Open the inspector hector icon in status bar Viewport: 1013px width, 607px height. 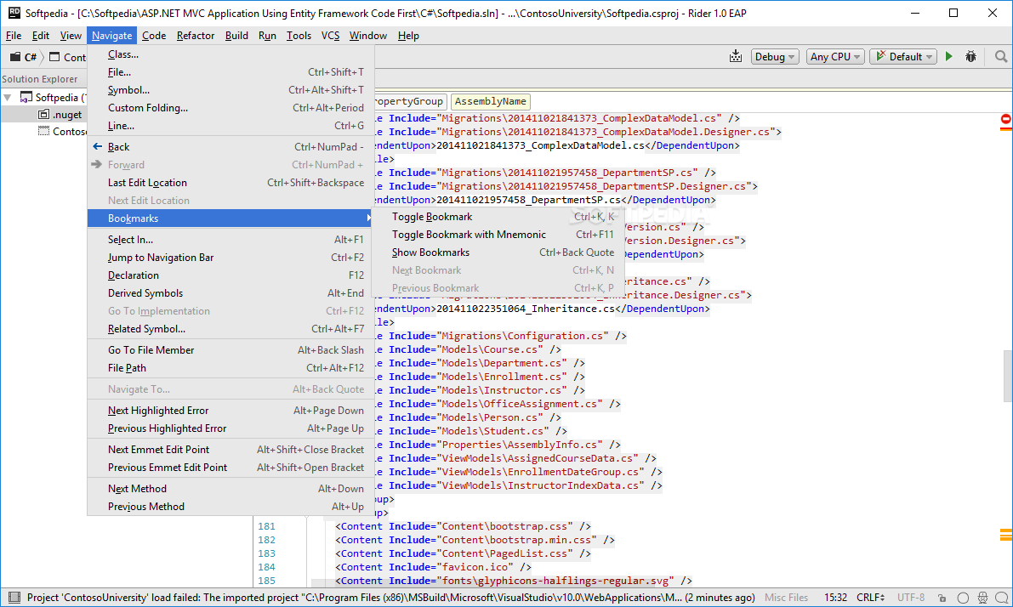pos(982,598)
